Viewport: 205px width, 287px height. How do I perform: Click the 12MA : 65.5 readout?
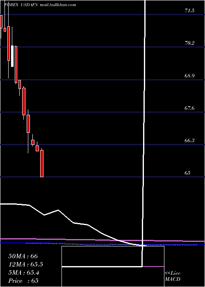tap(26, 264)
